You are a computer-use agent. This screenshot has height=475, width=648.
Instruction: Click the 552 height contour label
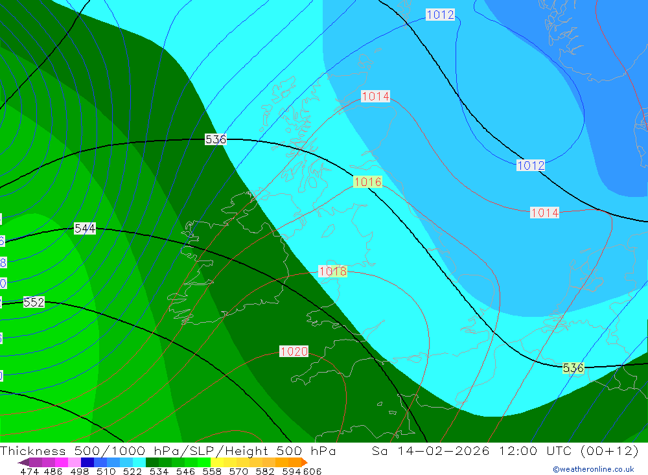(x=34, y=302)
